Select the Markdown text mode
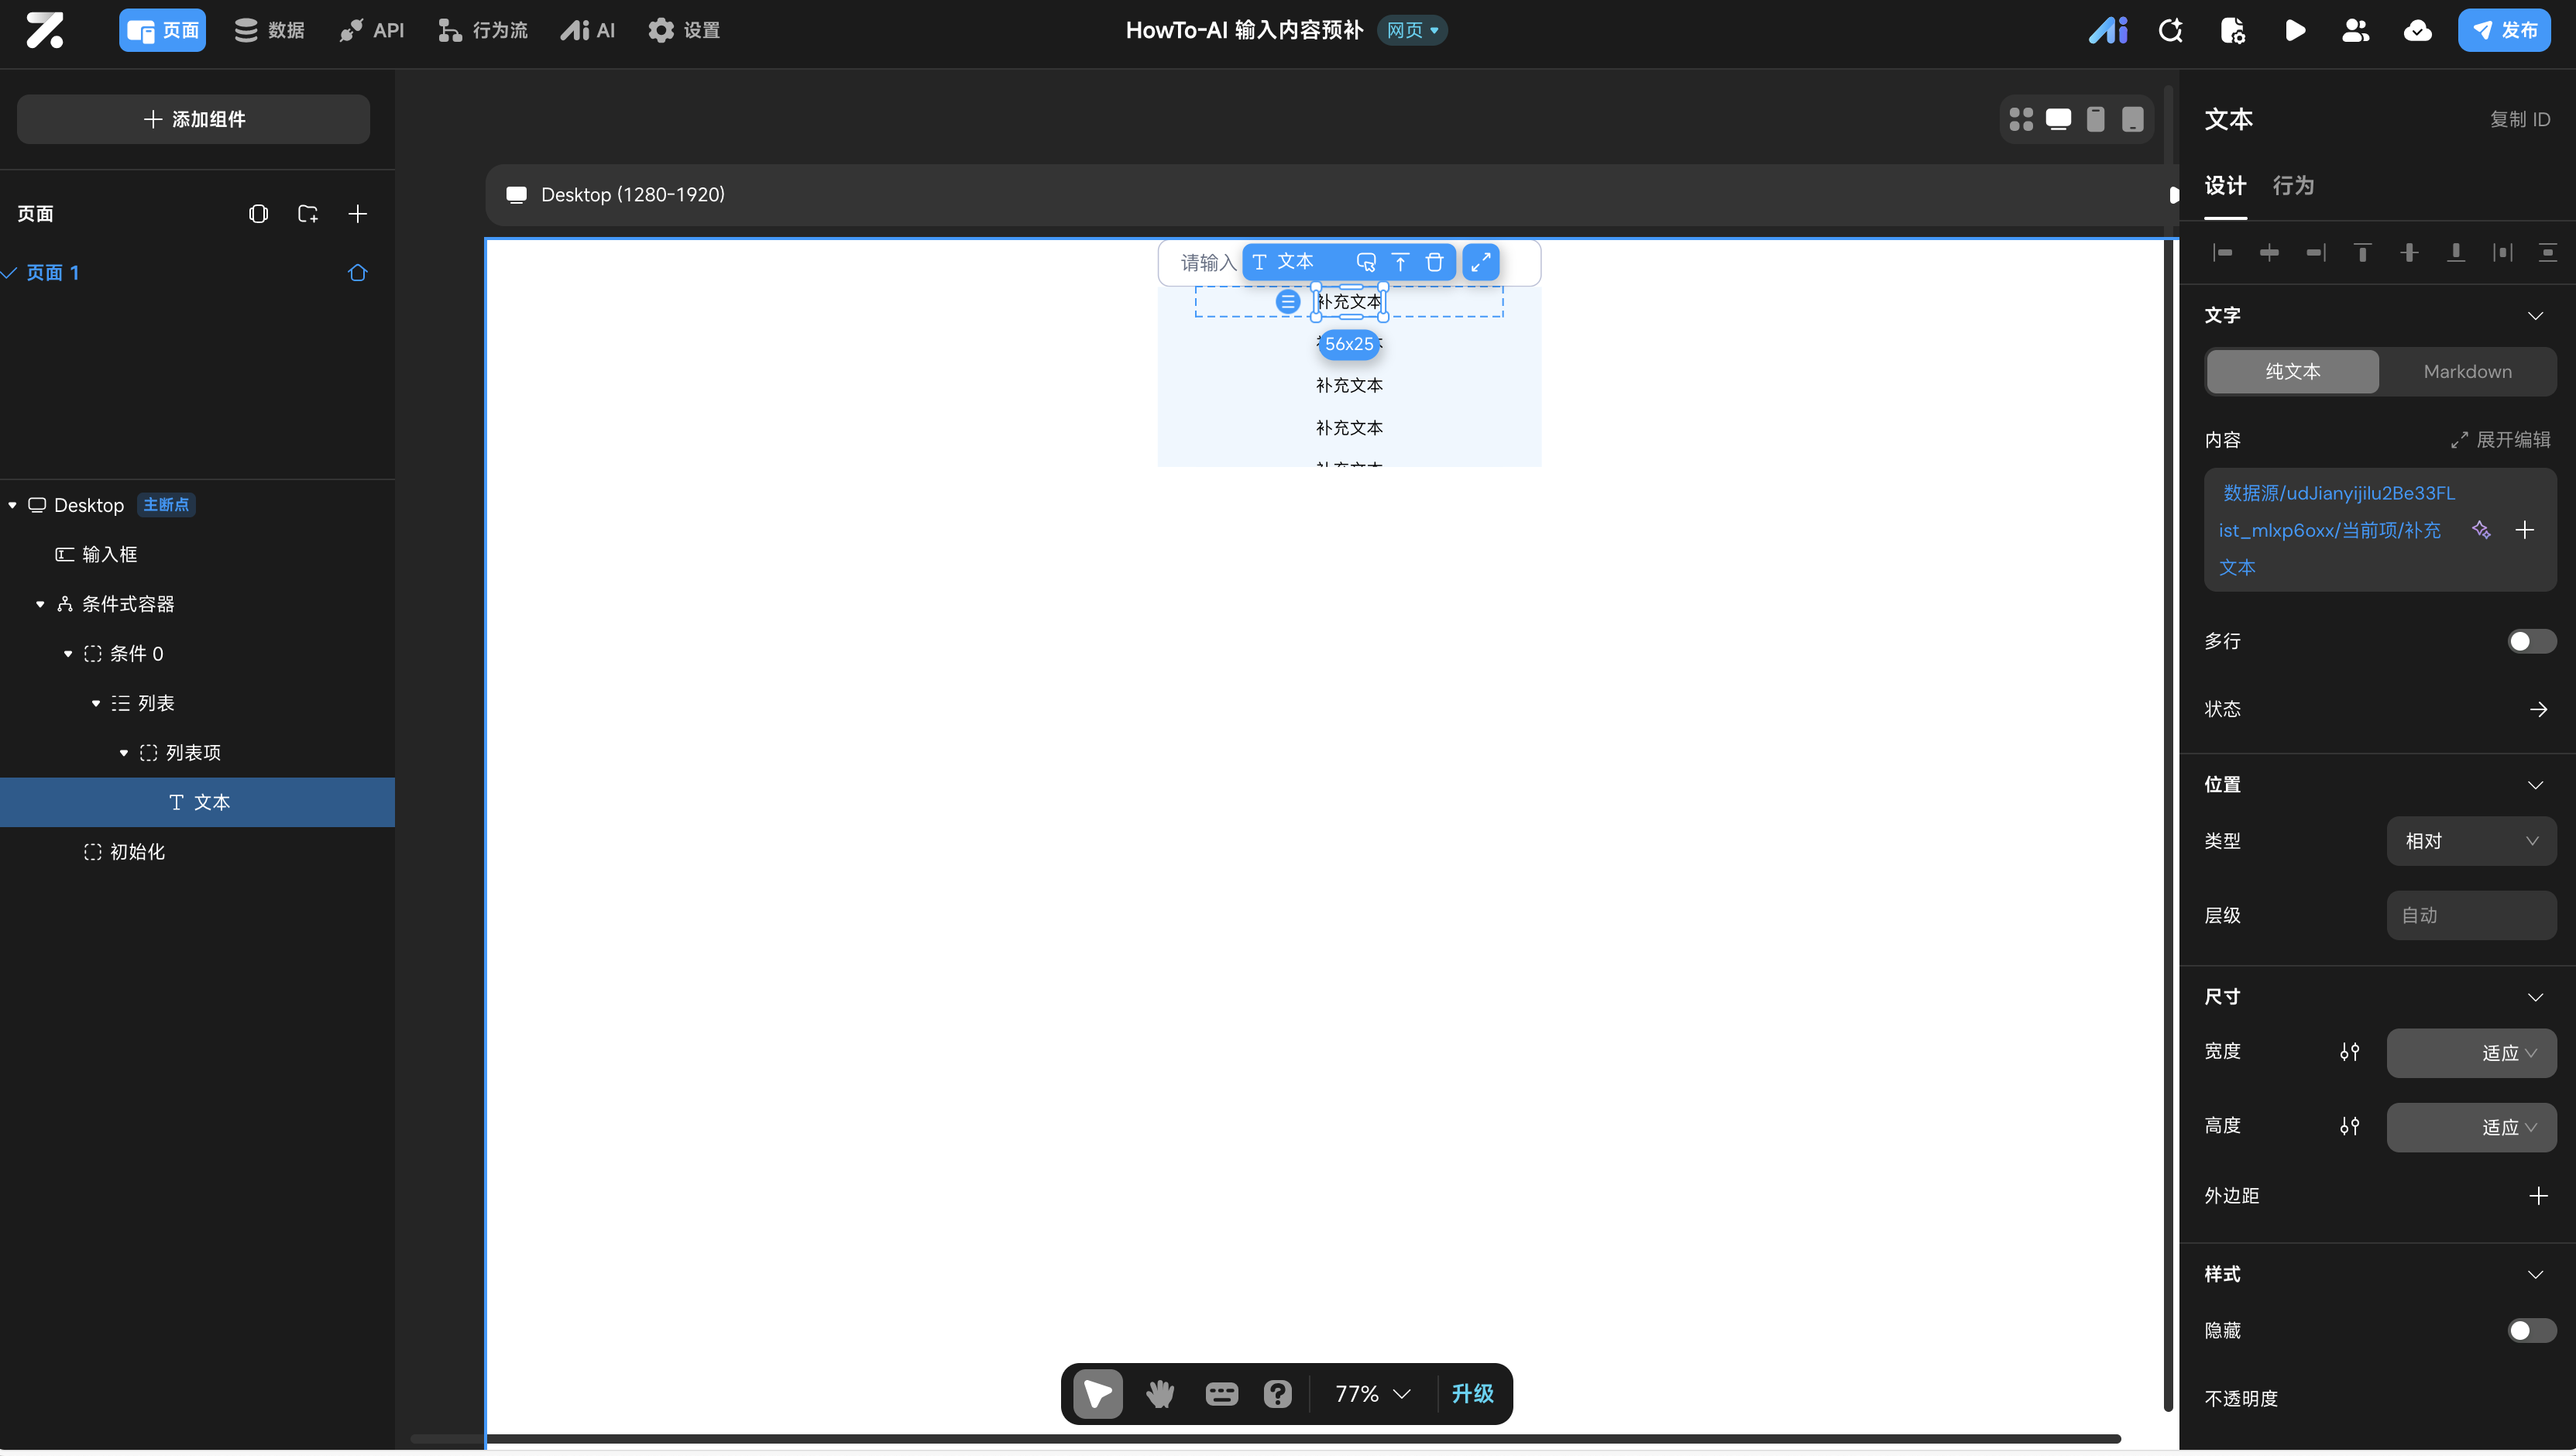This screenshot has height=1456, width=2576. (2467, 371)
